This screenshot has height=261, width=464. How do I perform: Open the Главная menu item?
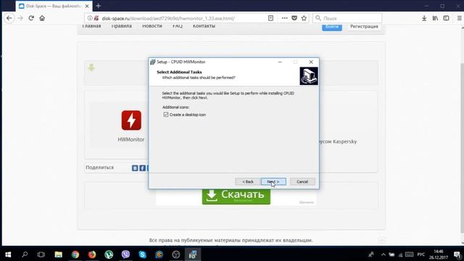[91, 26]
